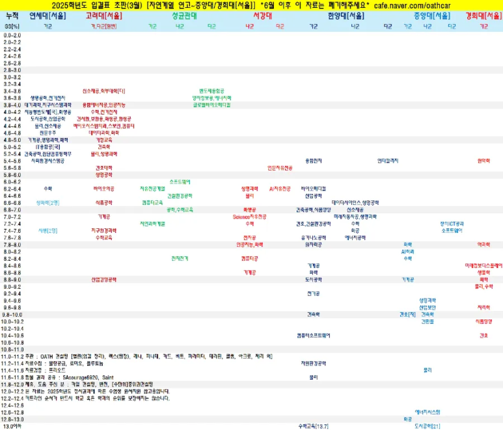Select the '융합전자' cell under 한양대

tap(314, 161)
